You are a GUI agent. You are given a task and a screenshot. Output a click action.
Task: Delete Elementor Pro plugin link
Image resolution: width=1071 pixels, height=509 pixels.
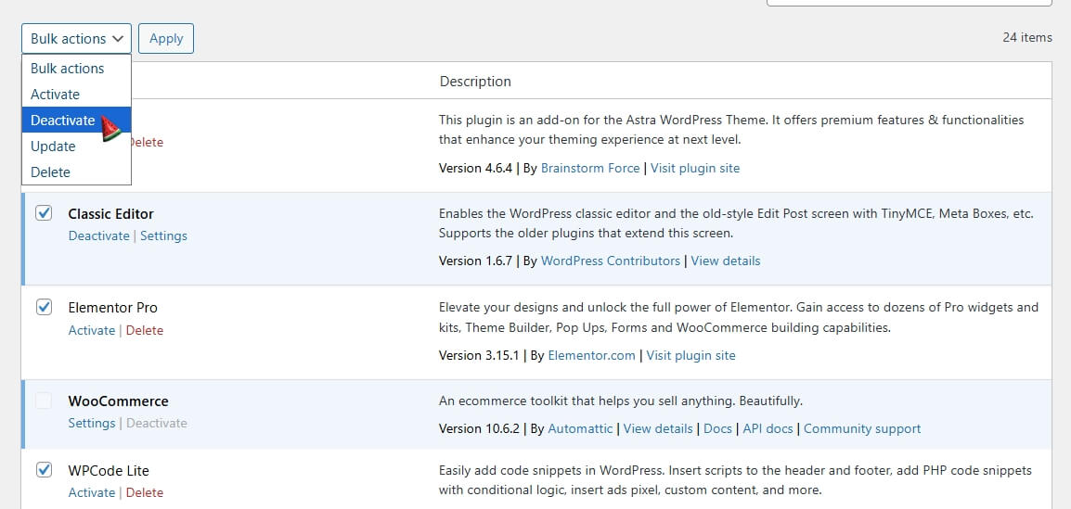(x=145, y=330)
